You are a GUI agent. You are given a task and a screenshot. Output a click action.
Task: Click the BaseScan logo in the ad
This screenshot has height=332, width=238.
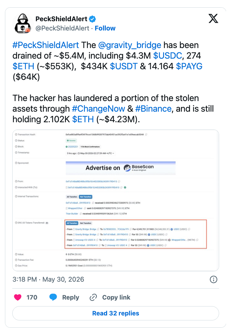point(139,168)
